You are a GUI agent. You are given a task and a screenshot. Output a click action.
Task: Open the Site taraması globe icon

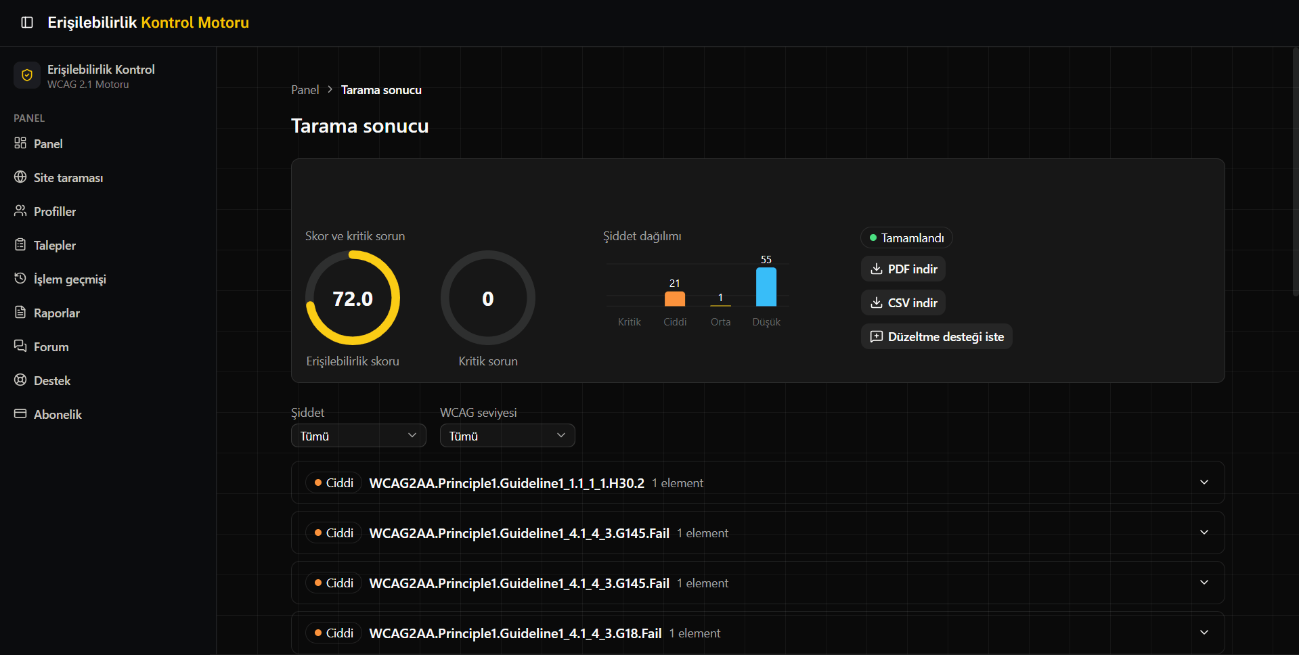20,177
